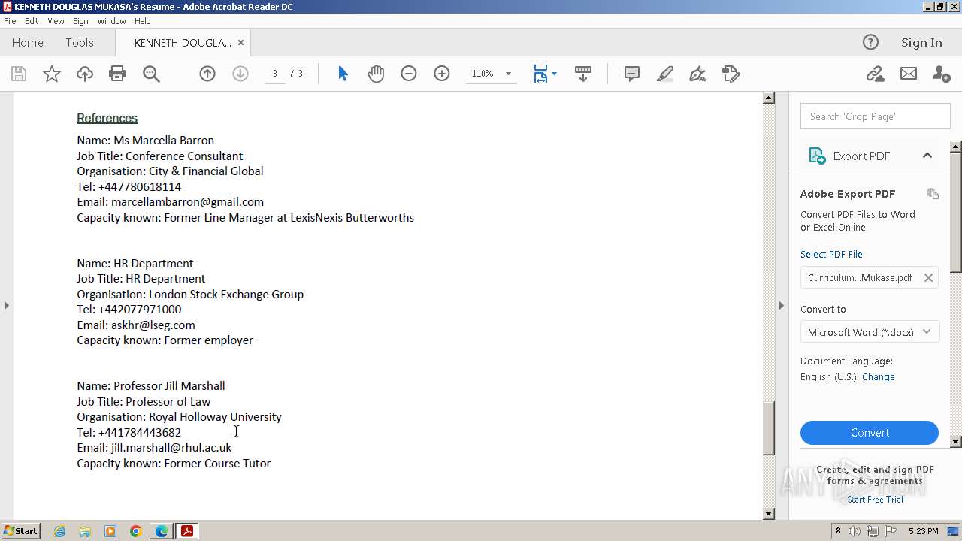This screenshot has width=962, height=541.
Task: Open the zoom level dropdown
Action: tap(508, 74)
